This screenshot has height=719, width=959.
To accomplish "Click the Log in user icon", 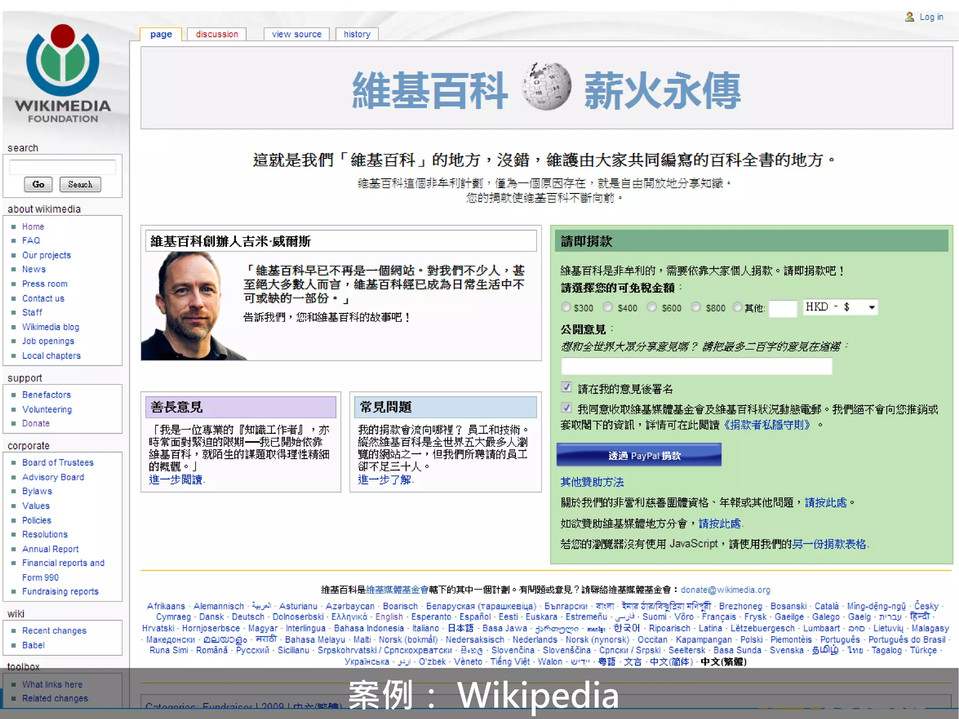I will (x=909, y=17).
